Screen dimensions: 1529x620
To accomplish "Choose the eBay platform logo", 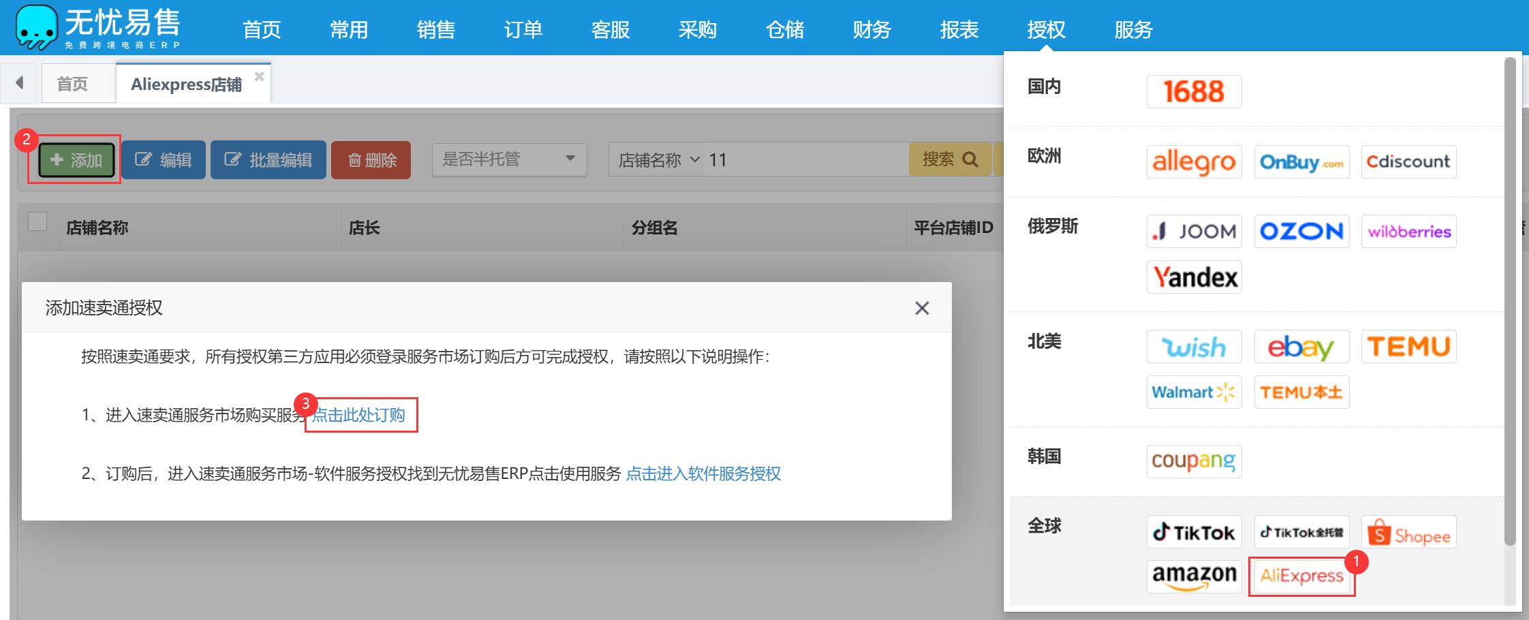I will pos(1301,347).
